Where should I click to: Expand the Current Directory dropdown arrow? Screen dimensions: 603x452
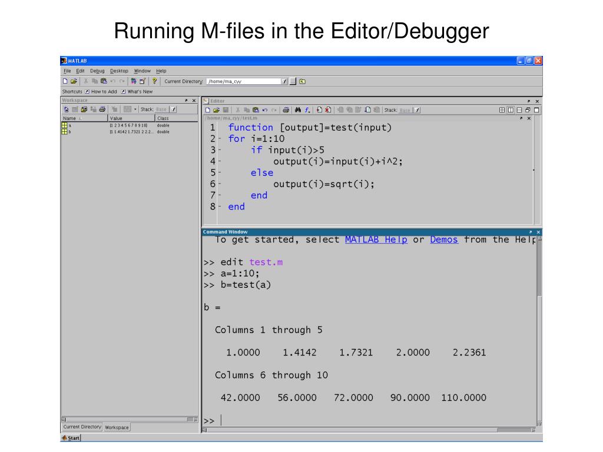(284, 81)
